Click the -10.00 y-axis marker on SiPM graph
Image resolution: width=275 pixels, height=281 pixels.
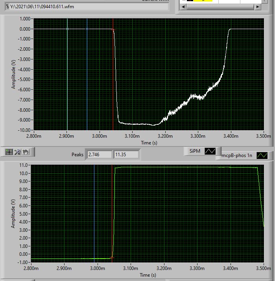click(24, 130)
